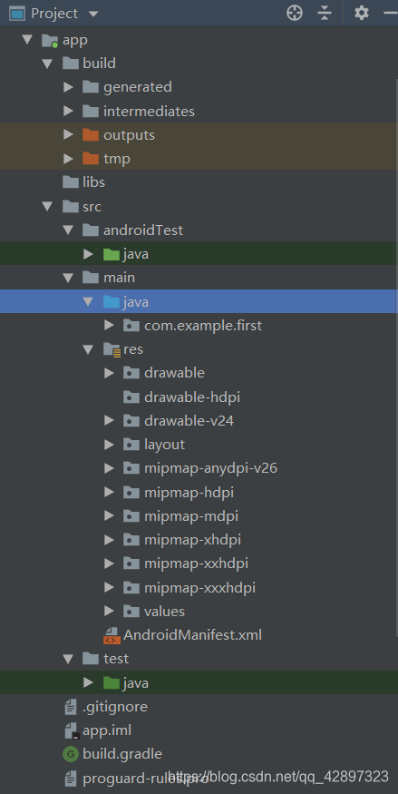Open the Project view dropdown

pyautogui.click(x=54, y=14)
